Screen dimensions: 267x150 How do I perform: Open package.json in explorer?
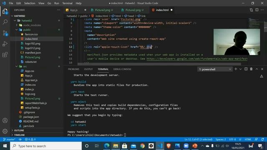pyautogui.click(x=31, y=117)
